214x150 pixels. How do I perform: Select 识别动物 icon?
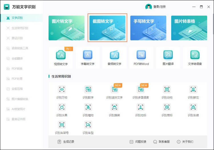coord(167,89)
